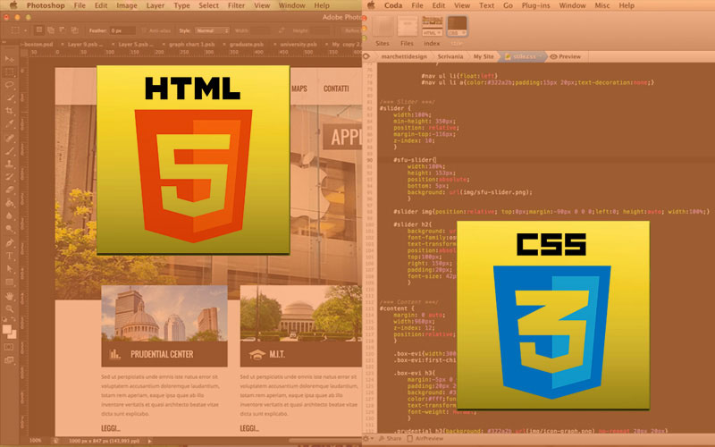Select the Clone Stamp tool

pos(9,164)
